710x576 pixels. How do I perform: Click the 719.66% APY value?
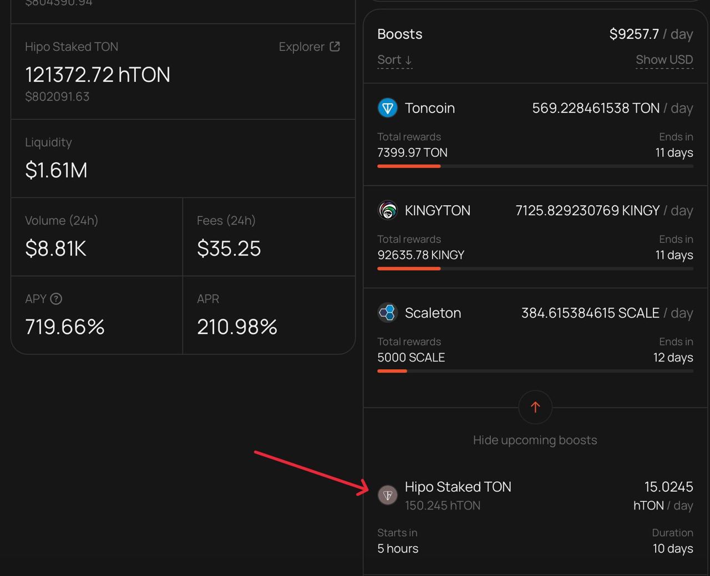point(65,327)
